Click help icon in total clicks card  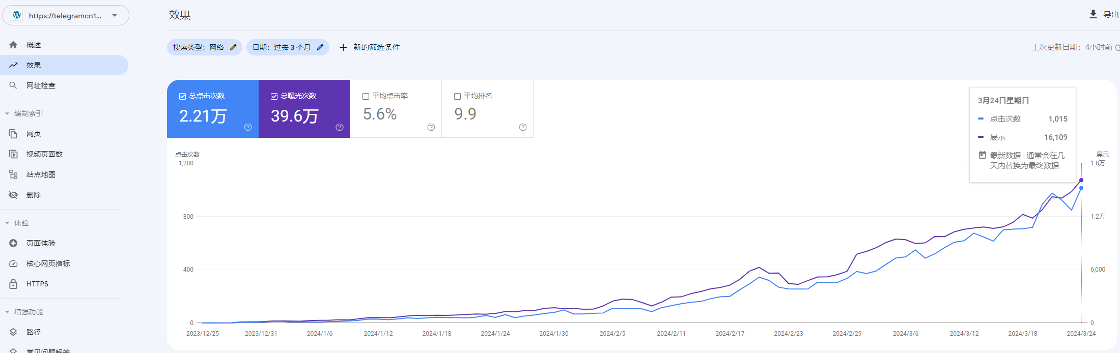248,127
